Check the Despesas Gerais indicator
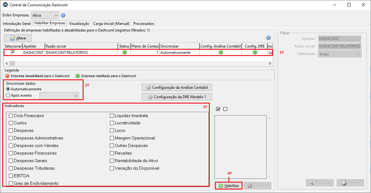 coord(11,161)
